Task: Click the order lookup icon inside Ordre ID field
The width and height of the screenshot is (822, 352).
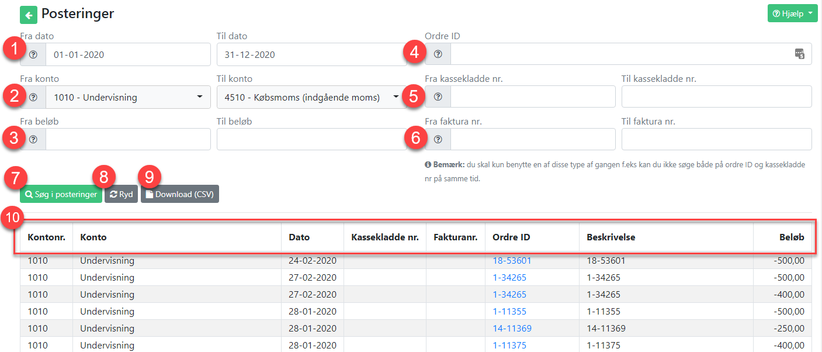Action: pyautogui.click(x=800, y=54)
